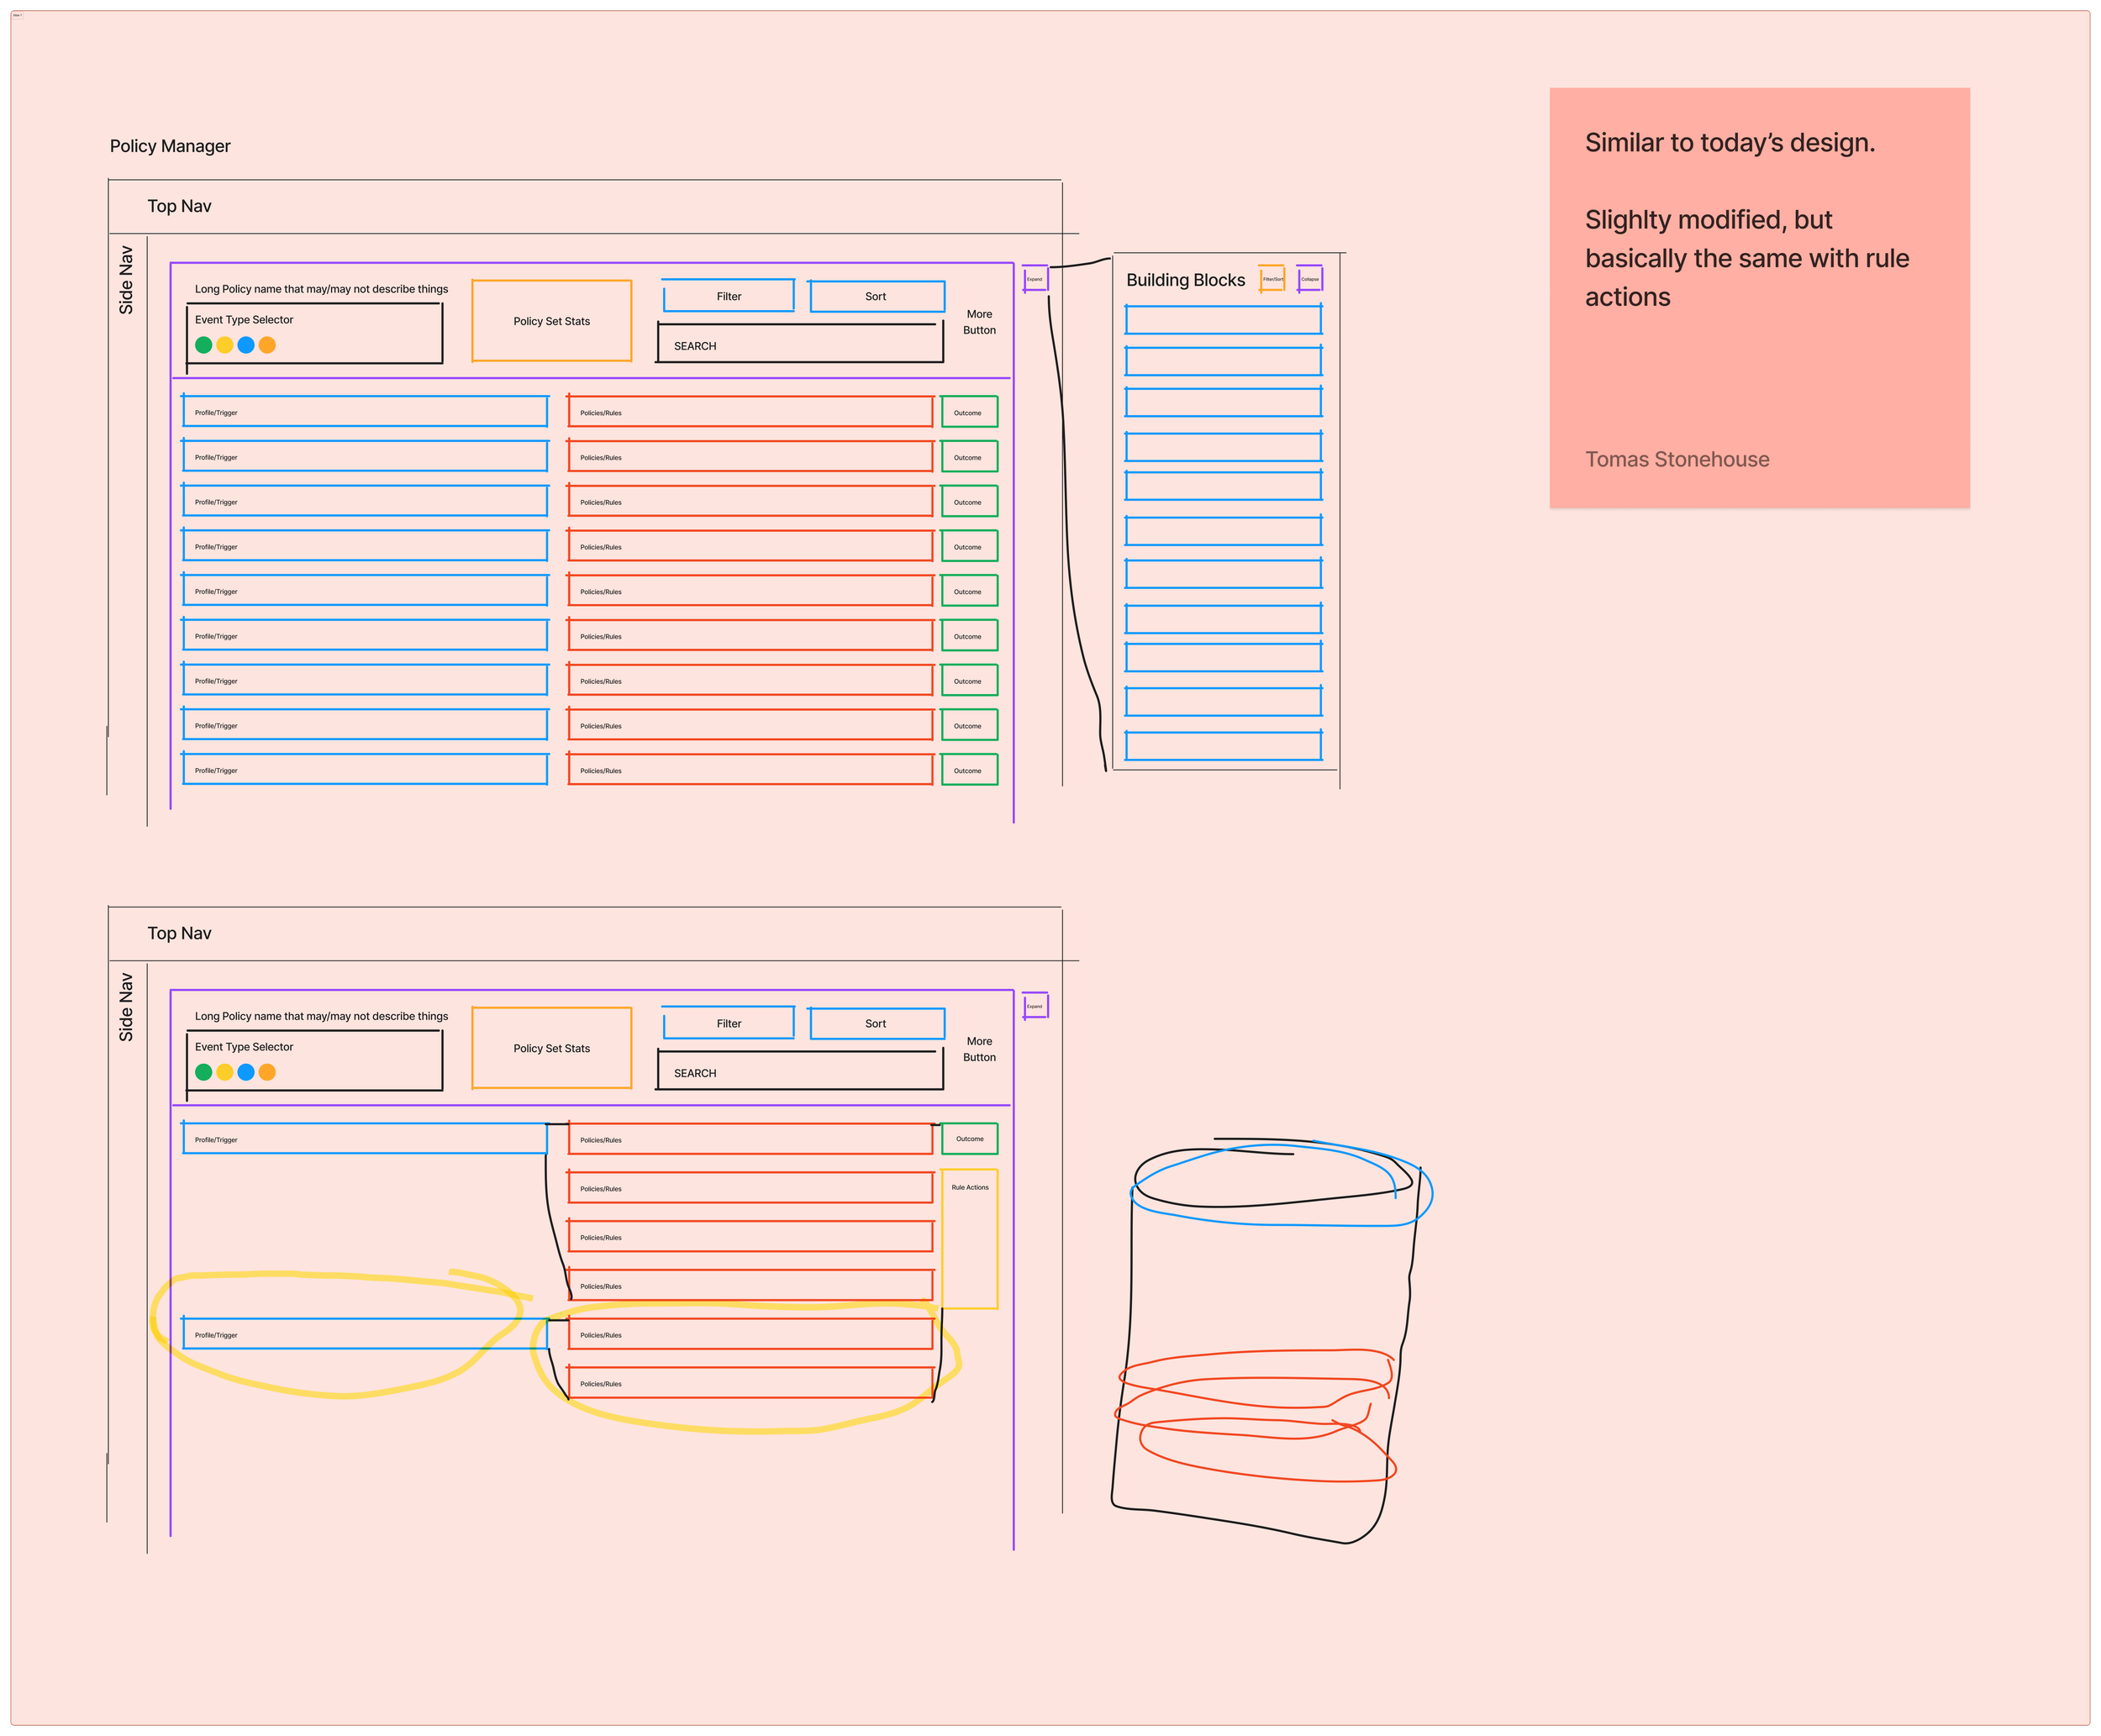2101x1736 pixels.
Task: Click bottom Policies/Rules row in lower wireframe
Action: pyautogui.click(x=750, y=1383)
